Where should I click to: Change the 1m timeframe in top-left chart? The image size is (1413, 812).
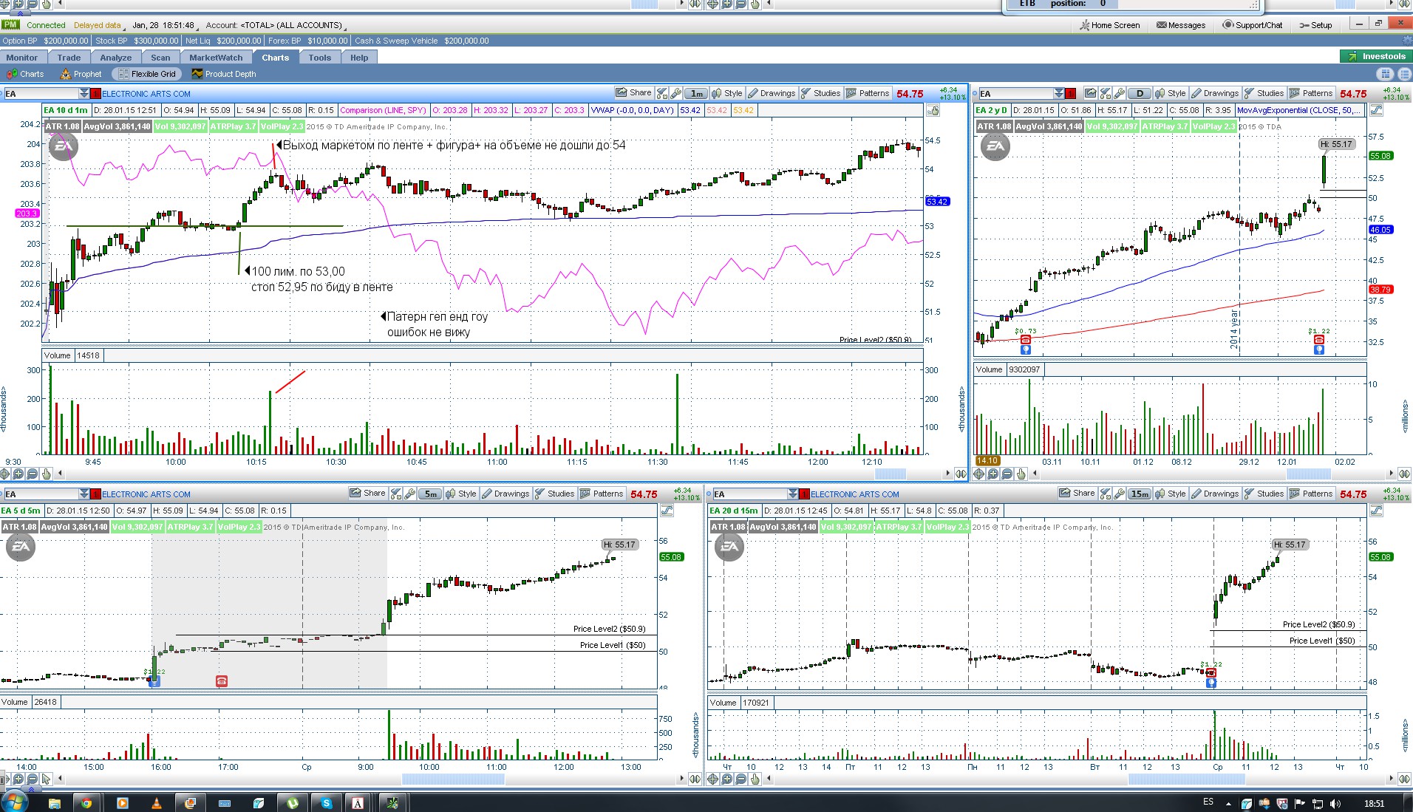pos(696,93)
